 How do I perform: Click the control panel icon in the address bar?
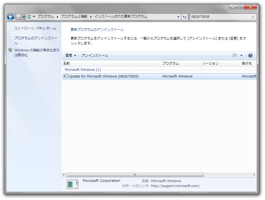[28, 17]
